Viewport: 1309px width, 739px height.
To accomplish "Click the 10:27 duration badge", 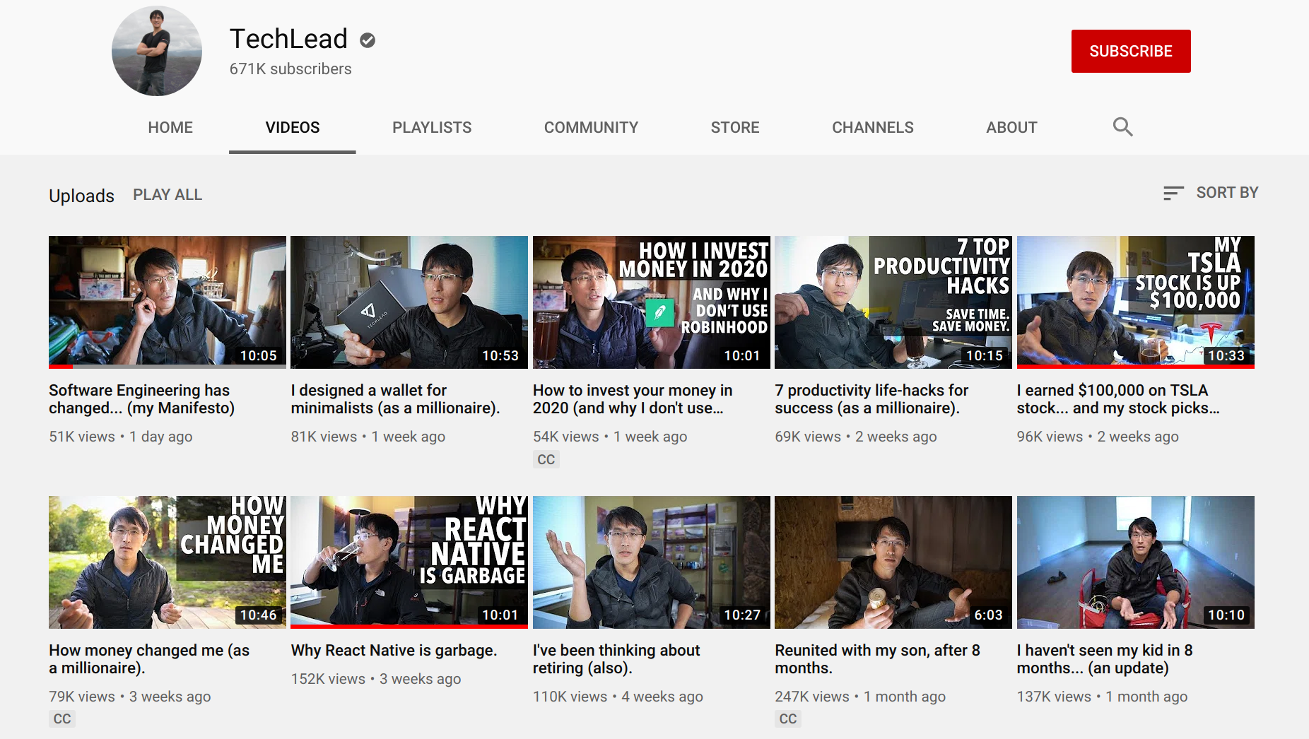I will [x=742, y=615].
